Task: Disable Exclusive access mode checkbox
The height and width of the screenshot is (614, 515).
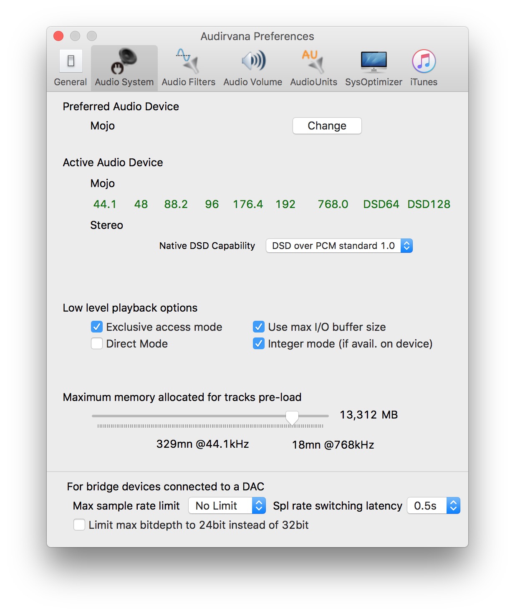Action: coord(97,327)
